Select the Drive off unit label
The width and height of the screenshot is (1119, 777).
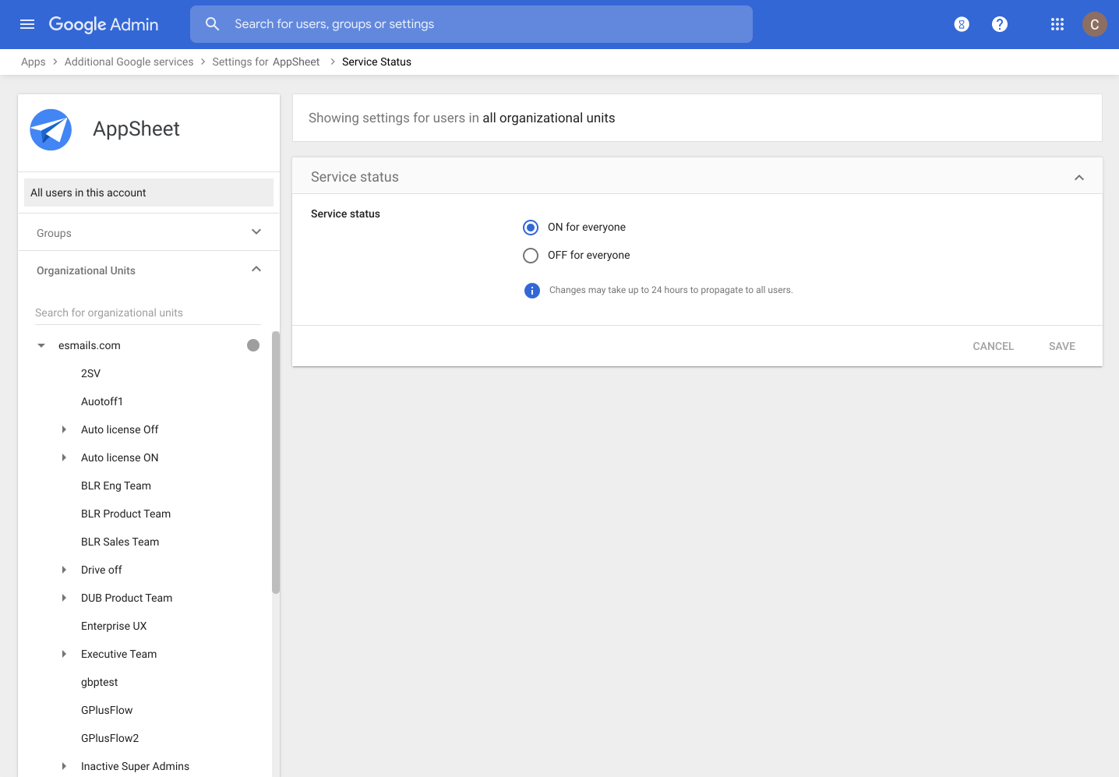[101, 570]
